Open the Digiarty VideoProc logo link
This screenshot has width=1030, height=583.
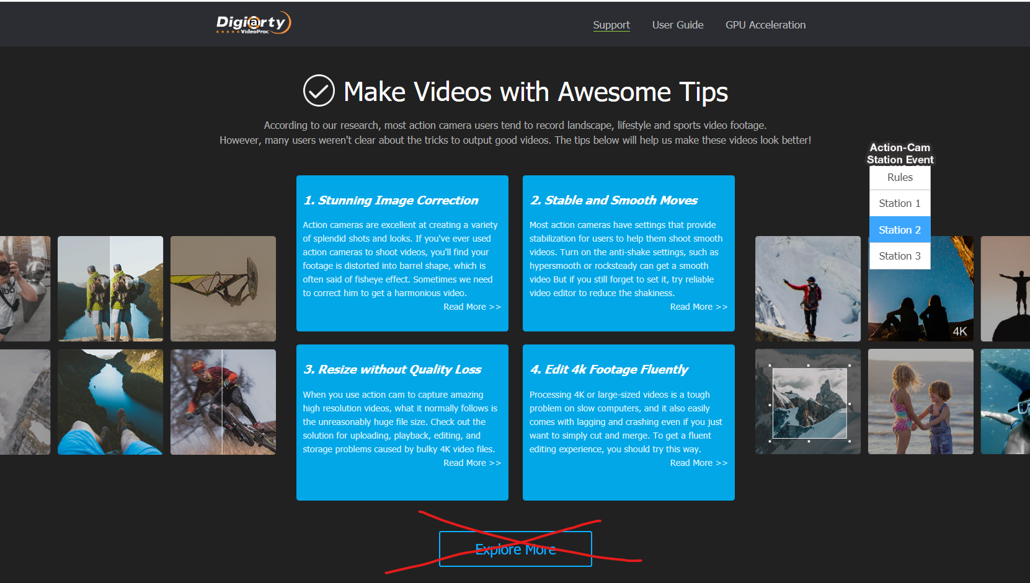click(254, 24)
